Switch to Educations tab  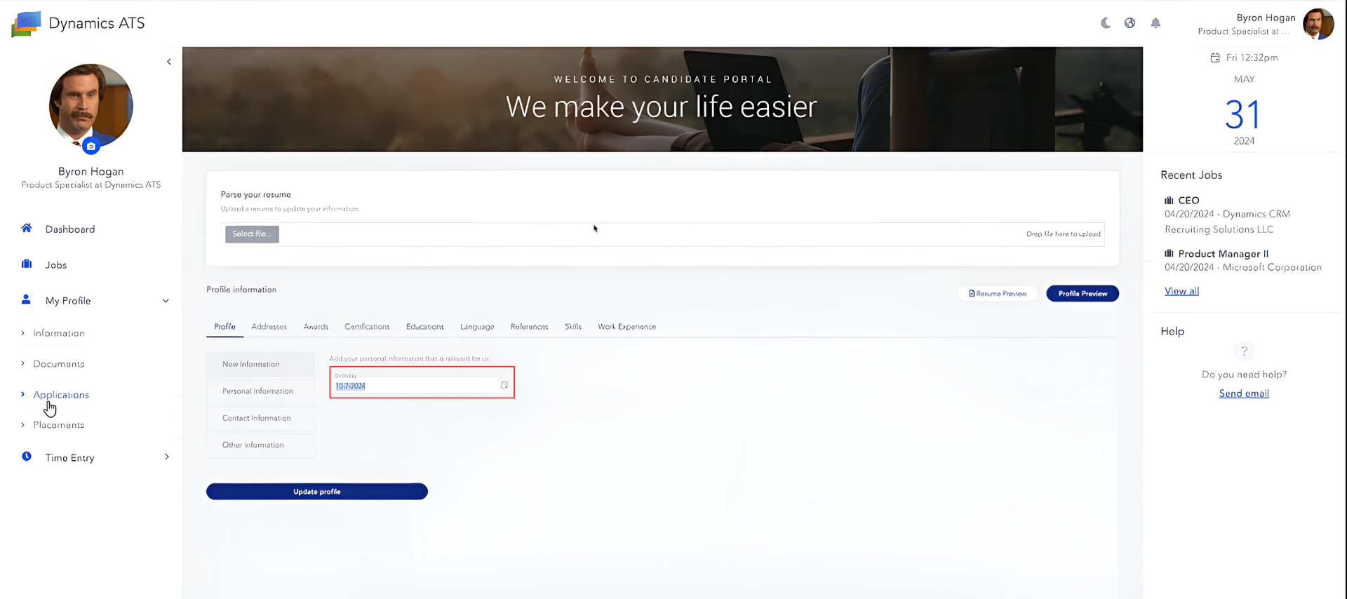(425, 327)
